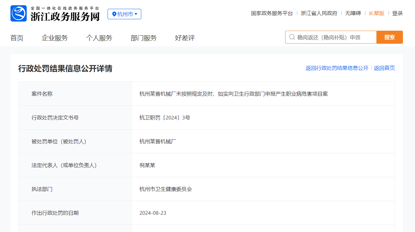Open the 浙江省人民政府 link
Image resolution: width=415 pixels, height=232 pixels.
point(319,13)
